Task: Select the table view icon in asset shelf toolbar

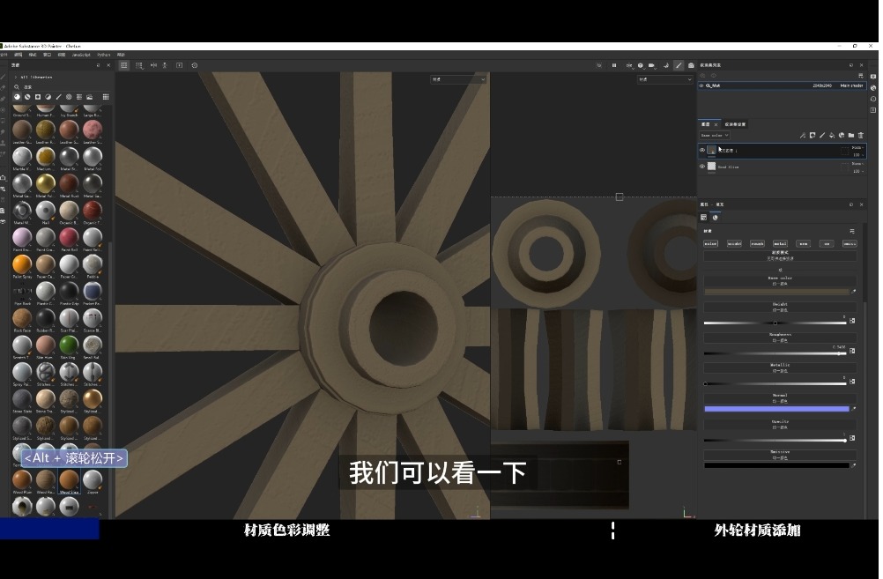Action: 108,97
